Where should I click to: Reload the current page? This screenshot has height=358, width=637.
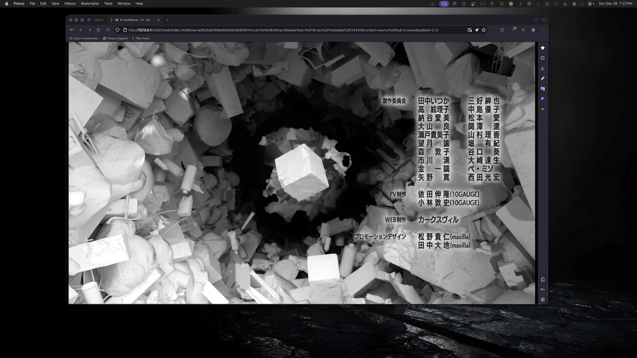pos(107,30)
